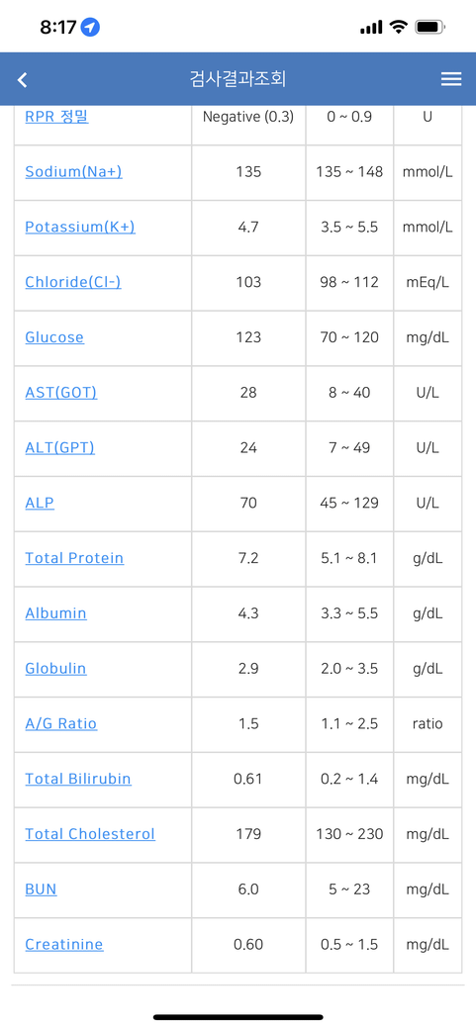Open the Albumin result link

pyautogui.click(x=55, y=612)
